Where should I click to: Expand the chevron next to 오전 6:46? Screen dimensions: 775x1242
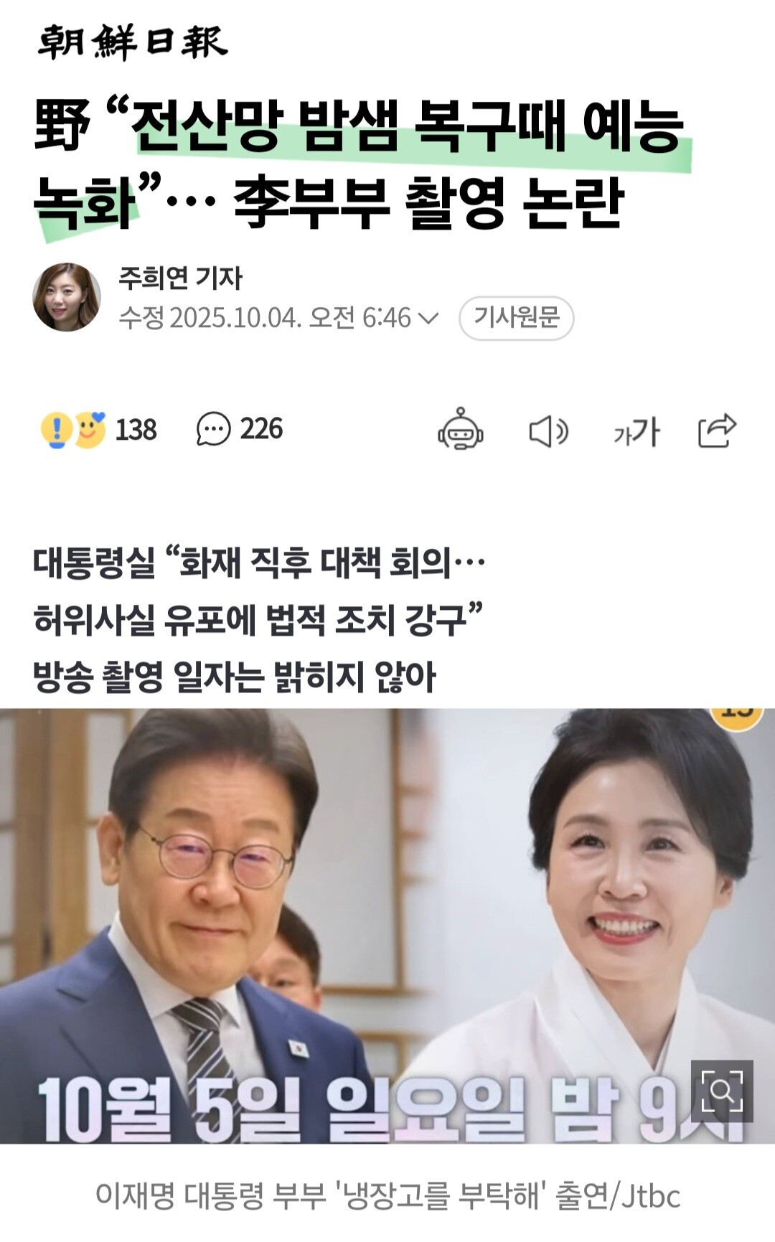click(x=428, y=319)
